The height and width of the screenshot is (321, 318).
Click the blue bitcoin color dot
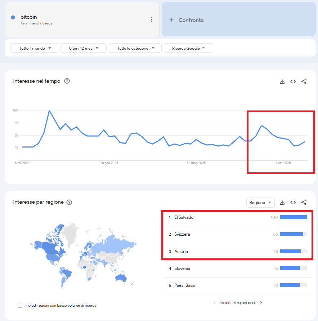coord(13,17)
